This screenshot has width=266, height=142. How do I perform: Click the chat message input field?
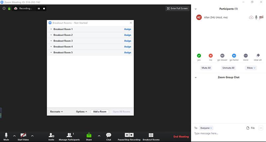click(x=228, y=133)
